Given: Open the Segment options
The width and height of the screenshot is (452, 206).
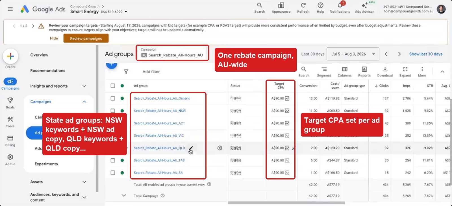Looking at the screenshot, I should click(324, 72).
